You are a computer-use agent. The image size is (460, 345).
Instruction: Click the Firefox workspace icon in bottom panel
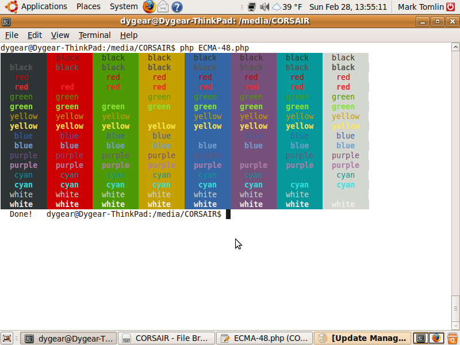[x=436, y=338]
